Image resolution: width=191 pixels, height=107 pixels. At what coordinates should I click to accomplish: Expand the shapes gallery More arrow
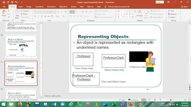[135, 17]
